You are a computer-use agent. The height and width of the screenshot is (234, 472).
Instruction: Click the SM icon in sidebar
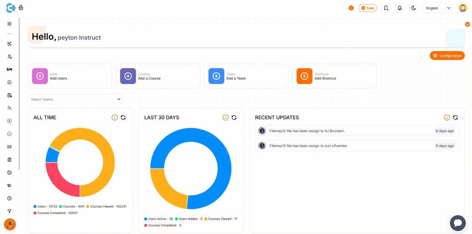coord(10,69)
